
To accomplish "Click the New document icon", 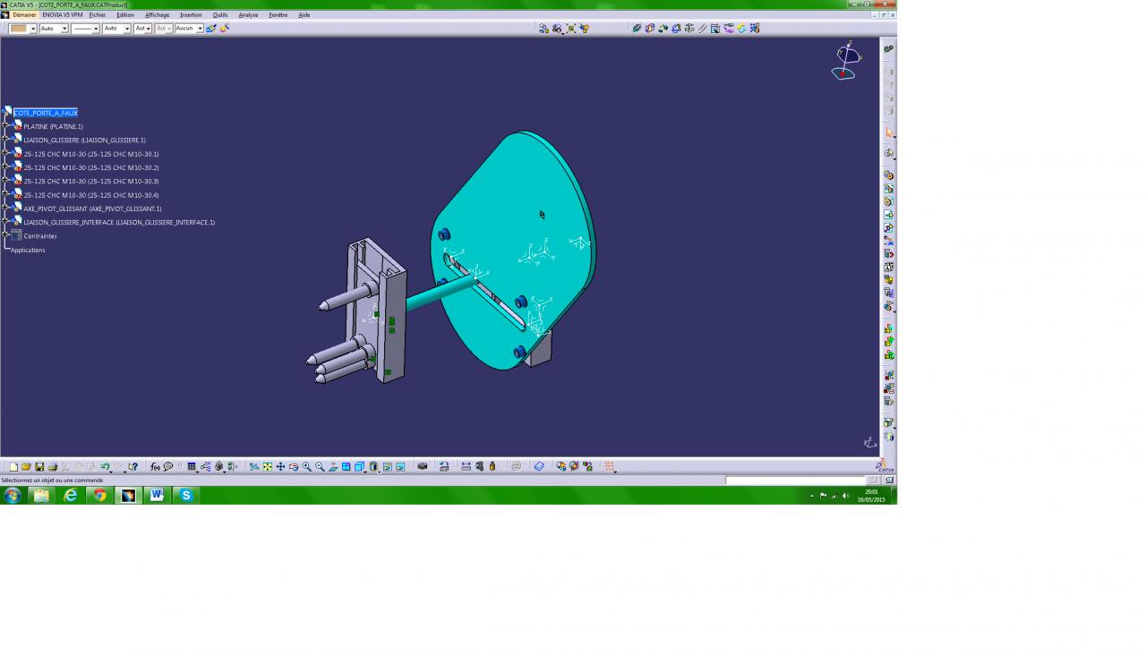I will [13, 466].
